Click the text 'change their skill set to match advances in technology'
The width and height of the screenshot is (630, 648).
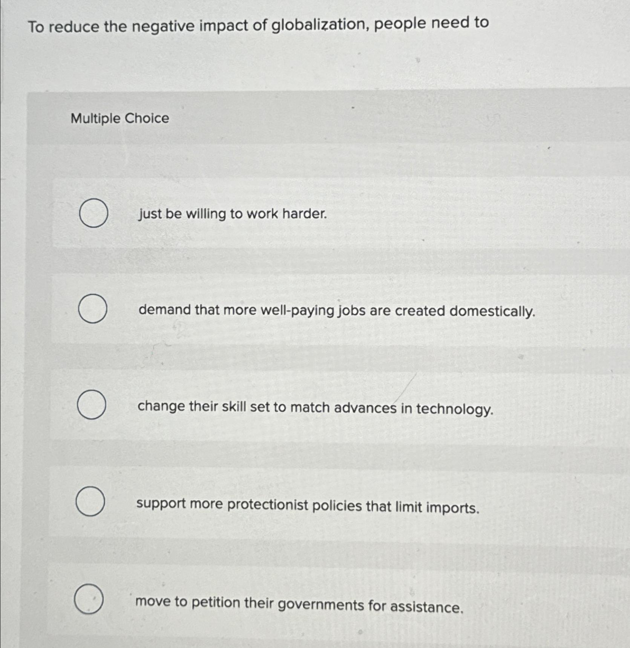[315, 408]
